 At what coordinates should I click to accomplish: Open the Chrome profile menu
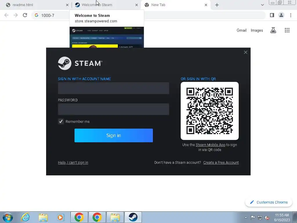coord(281,15)
